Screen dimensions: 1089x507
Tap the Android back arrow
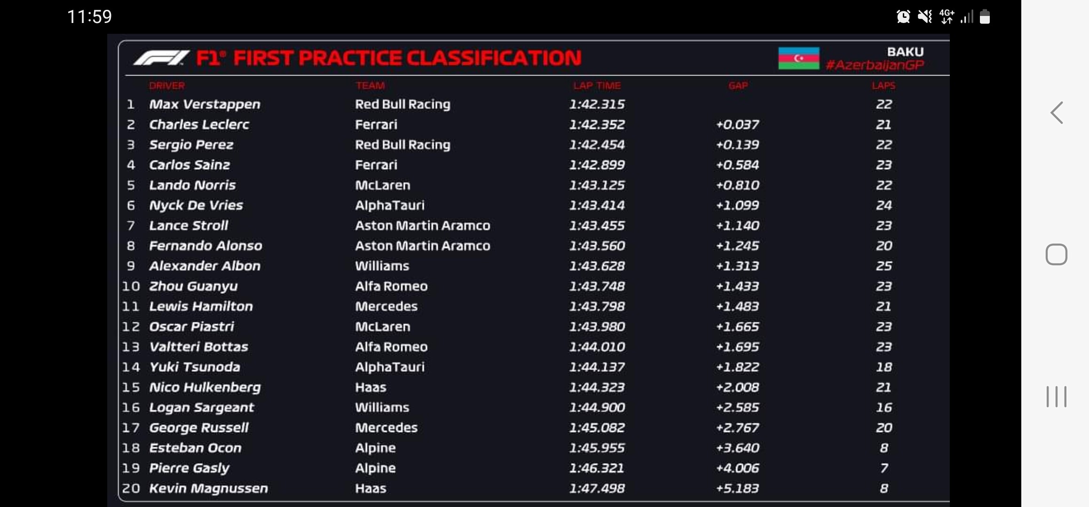tap(1057, 113)
